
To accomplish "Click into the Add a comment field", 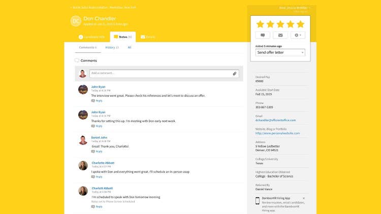I will [x=160, y=74].
